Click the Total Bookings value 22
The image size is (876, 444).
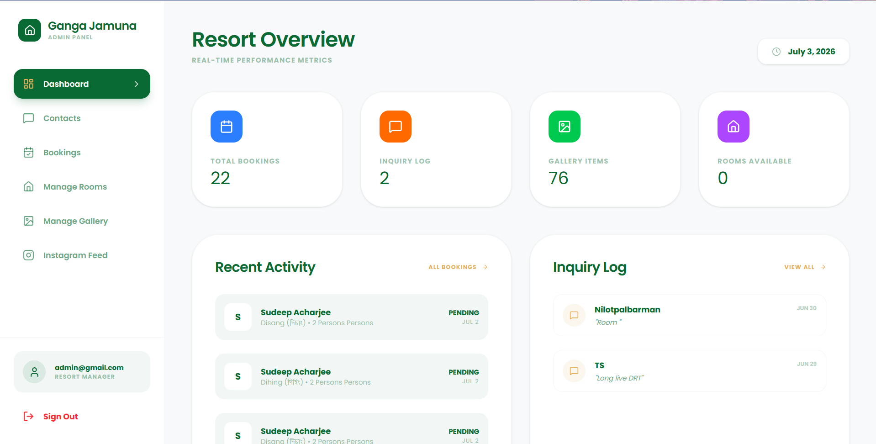pyautogui.click(x=220, y=178)
